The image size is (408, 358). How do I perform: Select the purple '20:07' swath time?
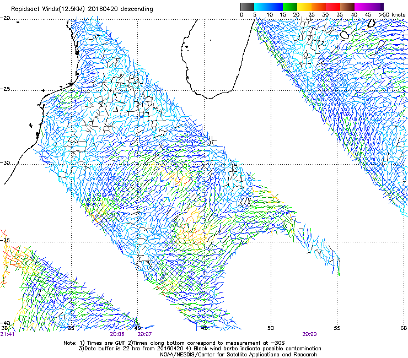pyautogui.click(x=144, y=334)
